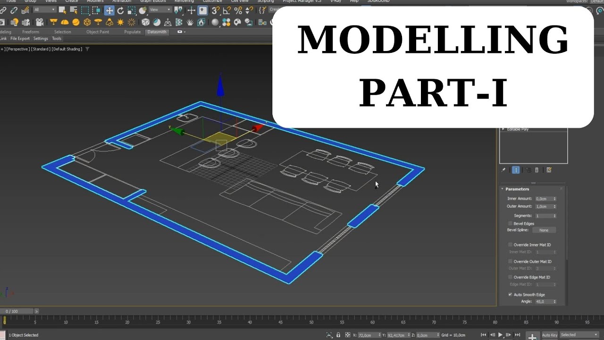Toggle Window/Crossing selection mode

tap(96, 10)
